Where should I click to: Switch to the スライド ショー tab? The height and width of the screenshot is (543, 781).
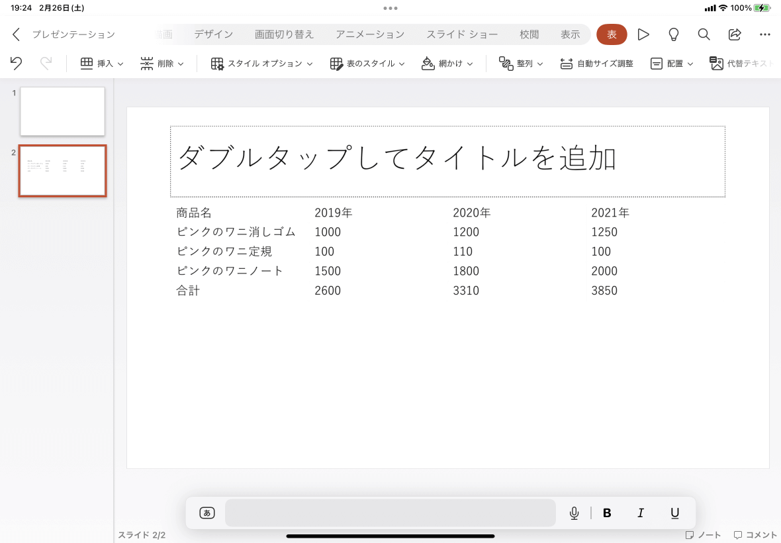click(x=462, y=34)
